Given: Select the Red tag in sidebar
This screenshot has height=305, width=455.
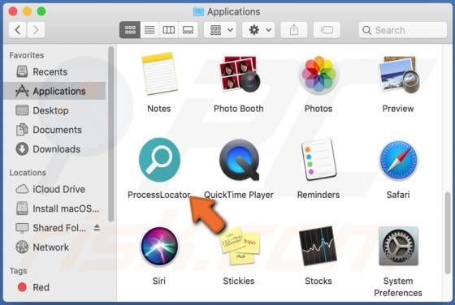Looking at the screenshot, I should coord(54,287).
